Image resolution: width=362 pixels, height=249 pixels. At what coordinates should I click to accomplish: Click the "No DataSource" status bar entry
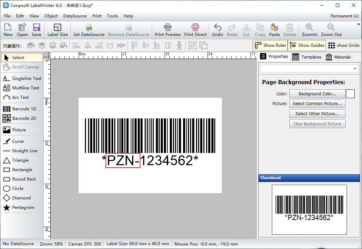pos(19,244)
